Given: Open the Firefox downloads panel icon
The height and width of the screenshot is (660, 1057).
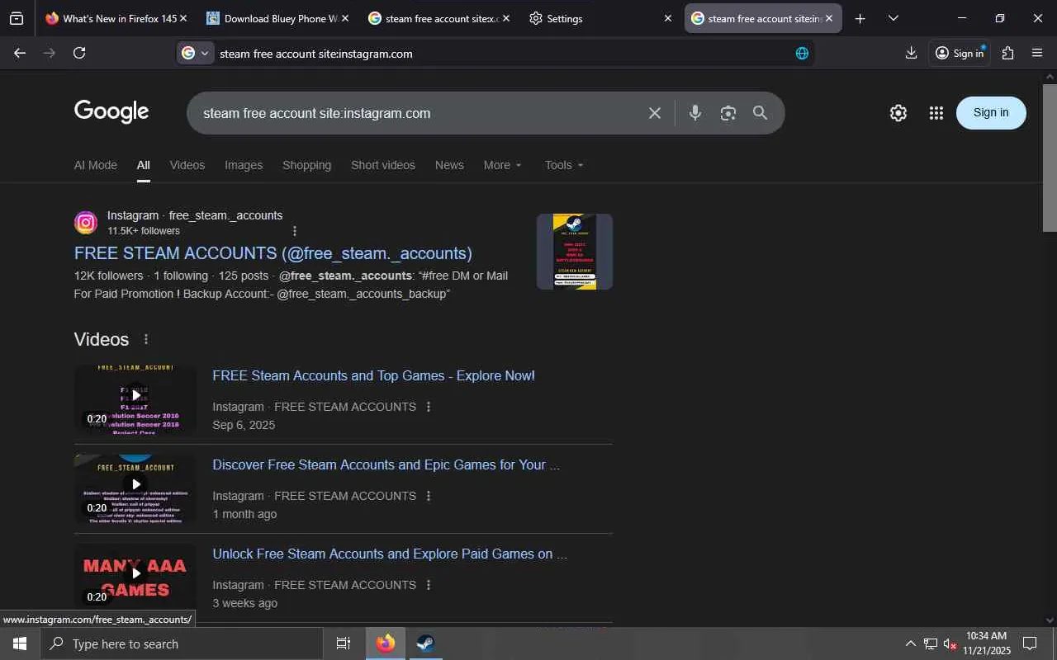Looking at the screenshot, I should pyautogui.click(x=911, y=53).
